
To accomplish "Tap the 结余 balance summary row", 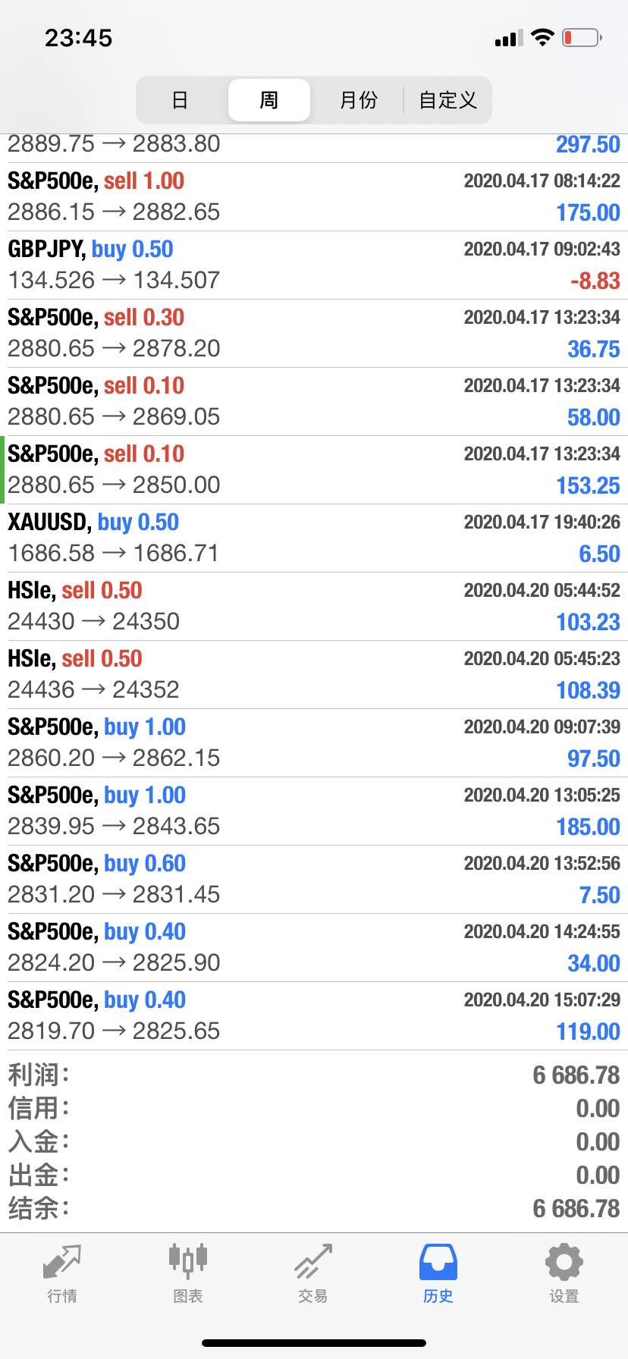I will pos(314,1209).
